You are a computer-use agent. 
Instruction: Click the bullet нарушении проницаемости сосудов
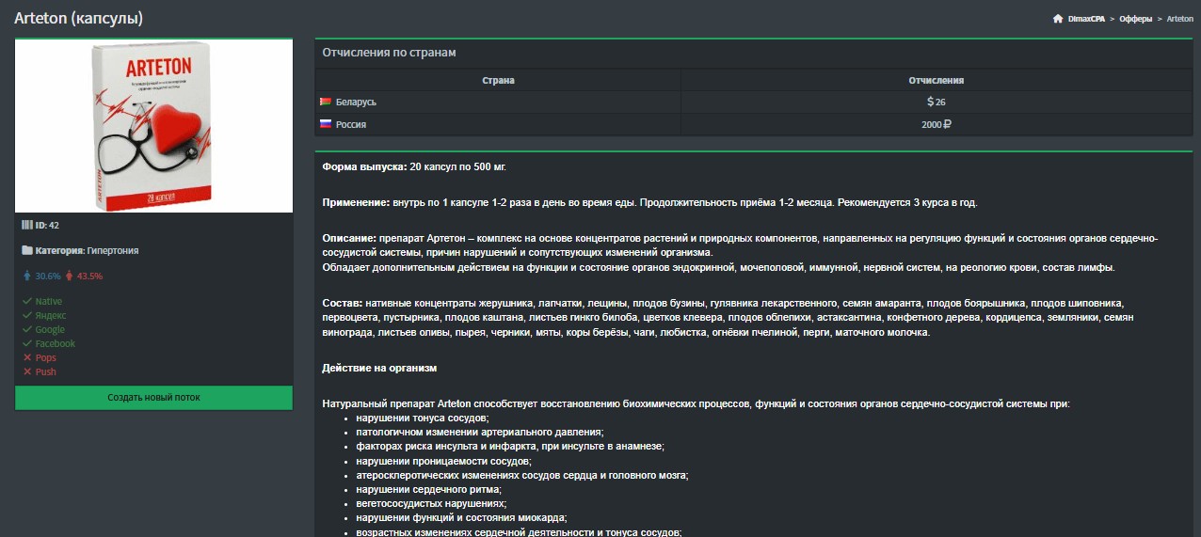pyautogui.click(x=443, y=461)
